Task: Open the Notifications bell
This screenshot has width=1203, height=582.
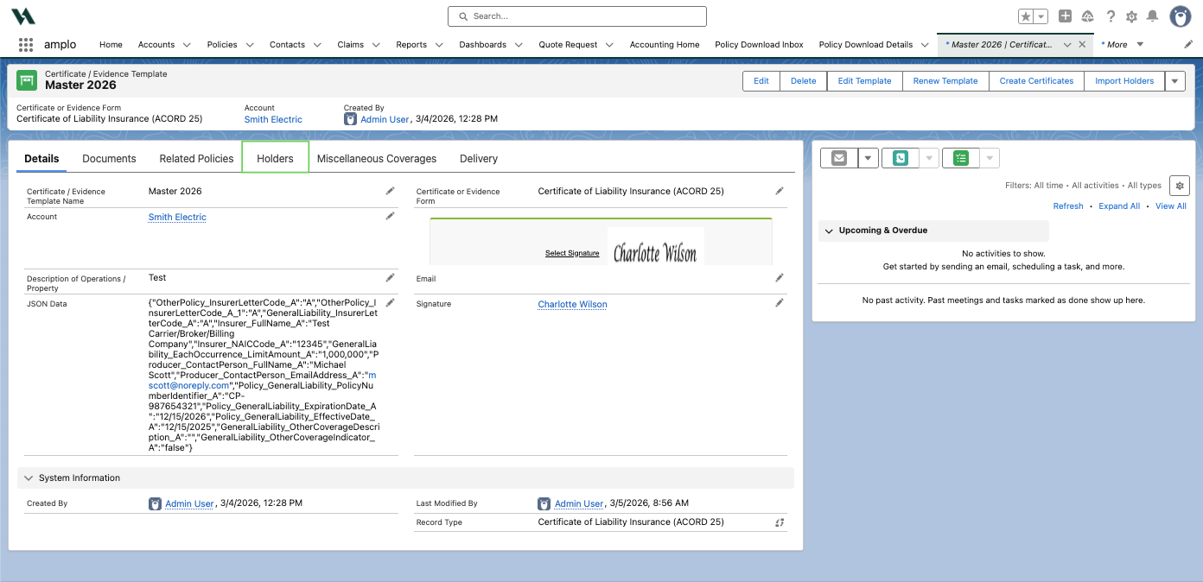Action: tap(1152, 16)
